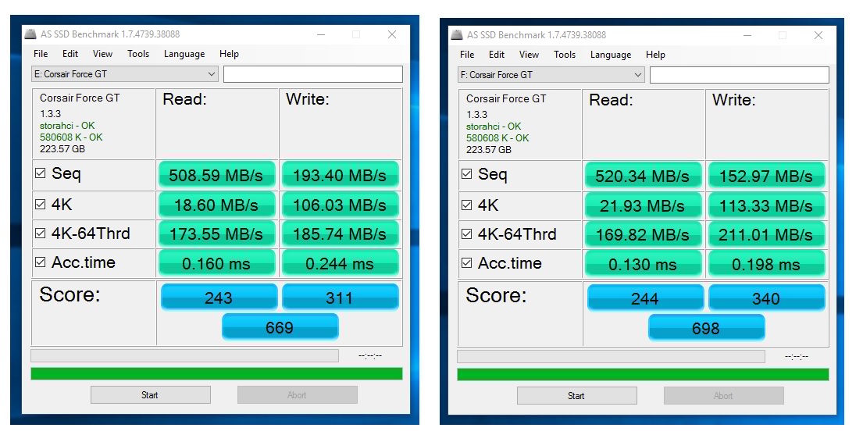The width and height of the screenshot is (863, 435).
Task: Close the F: drive benchmark window
Action: coord(818,34)
